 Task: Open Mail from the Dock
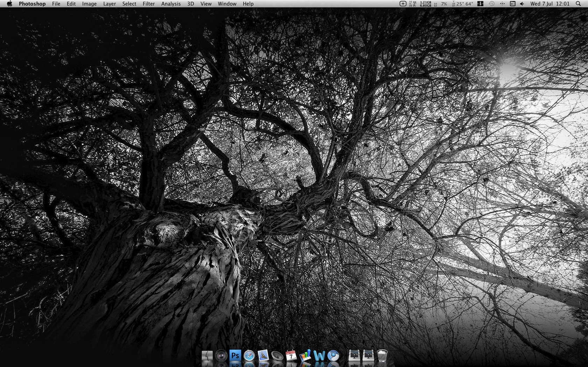263,356
